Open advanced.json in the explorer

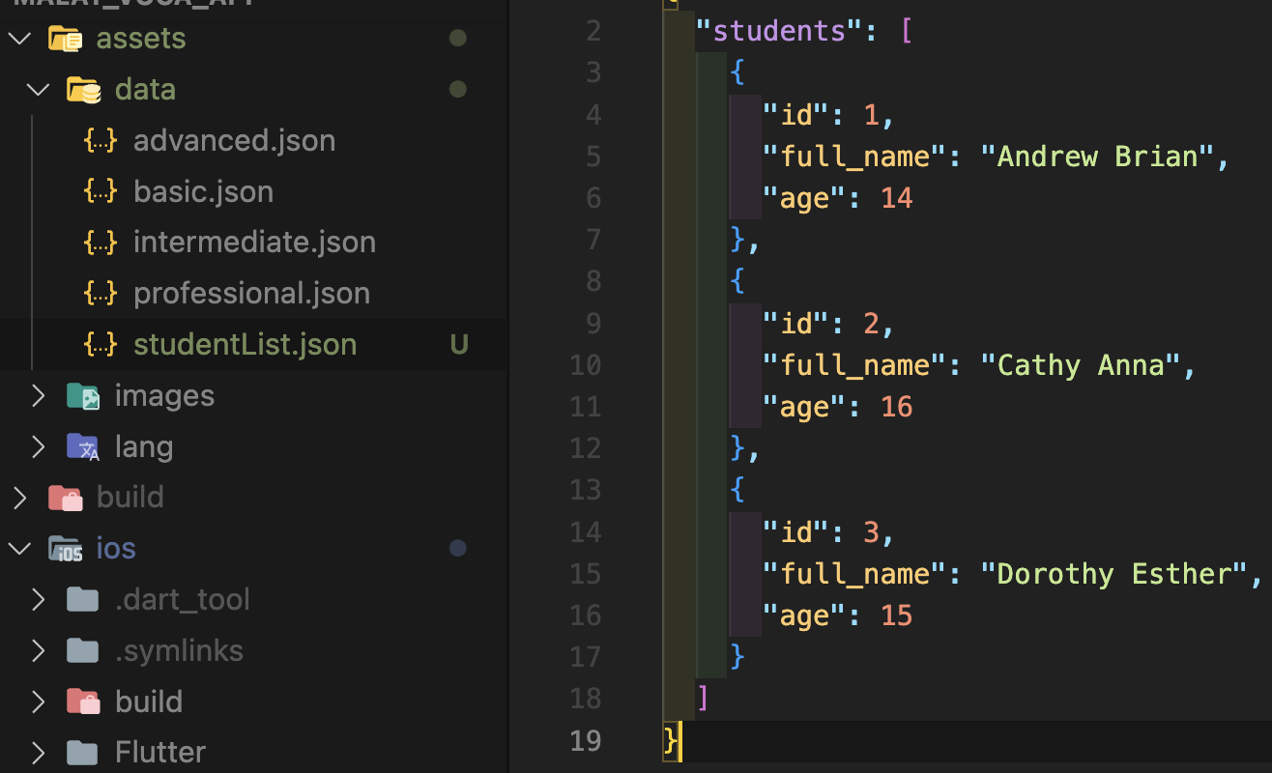tap(235, 141)
